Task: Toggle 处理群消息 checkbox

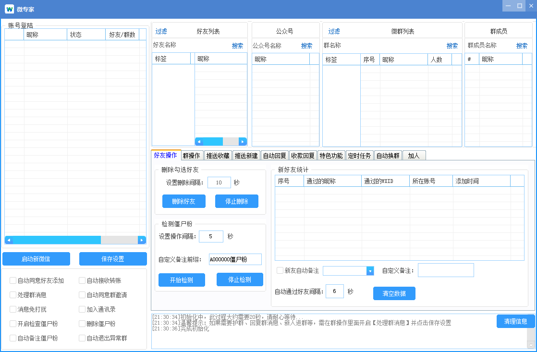Action: [13, 295]
